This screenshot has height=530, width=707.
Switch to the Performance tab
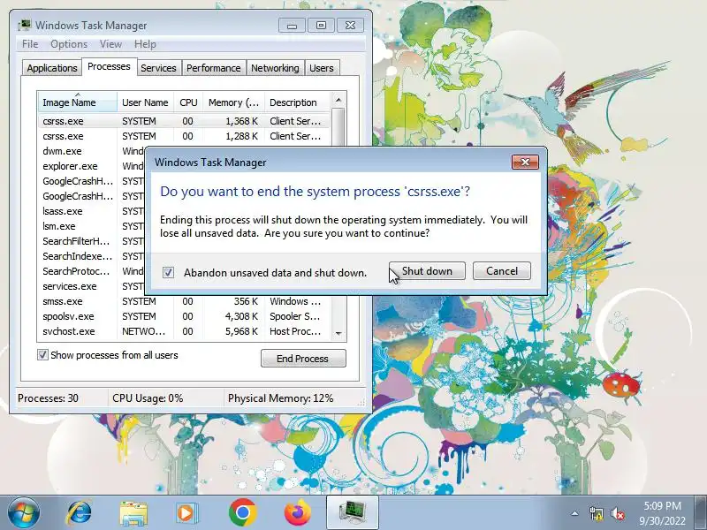(x=214, y=68)
